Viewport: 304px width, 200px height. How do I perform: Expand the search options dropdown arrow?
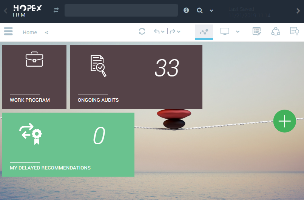click(211, 11)
